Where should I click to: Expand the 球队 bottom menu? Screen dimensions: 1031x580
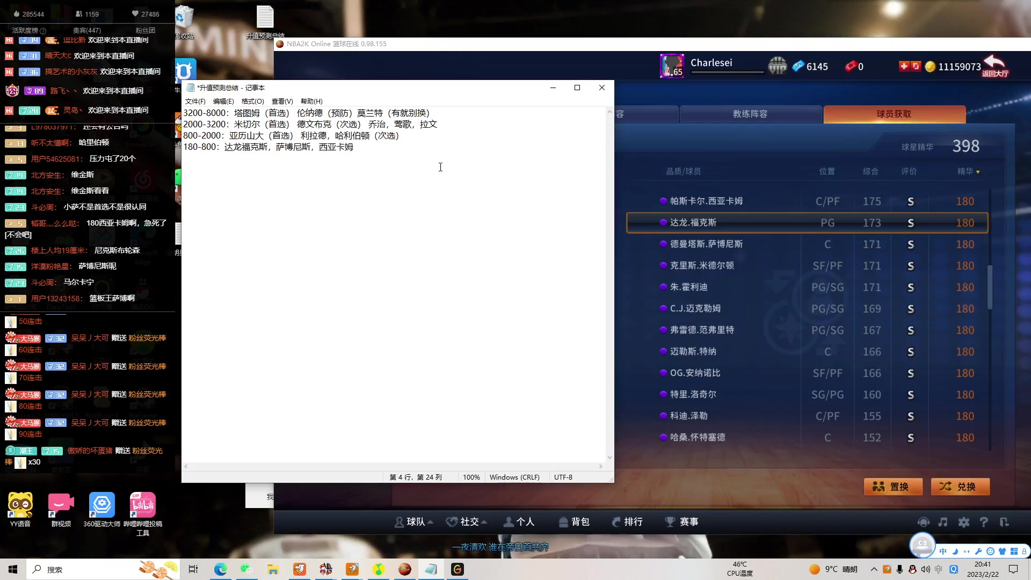(414, 522)
